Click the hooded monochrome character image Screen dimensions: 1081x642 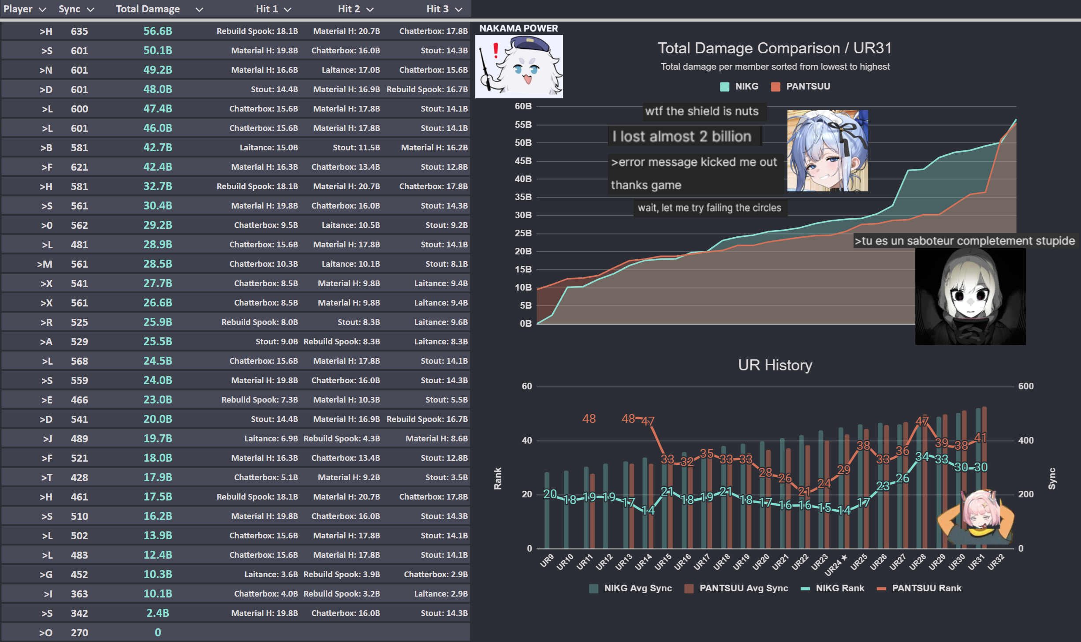click(x=970, y=296)
